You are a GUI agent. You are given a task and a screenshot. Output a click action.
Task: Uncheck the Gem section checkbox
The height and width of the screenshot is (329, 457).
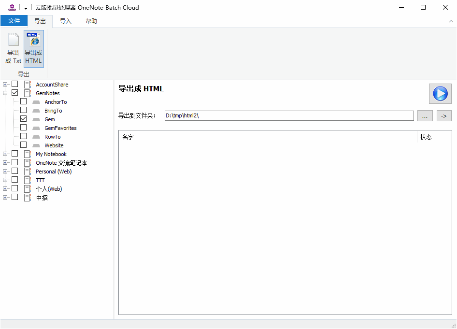click(24, 119)
